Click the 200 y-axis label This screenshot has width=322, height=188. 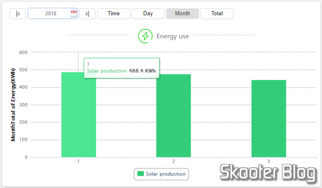(23, 122)
